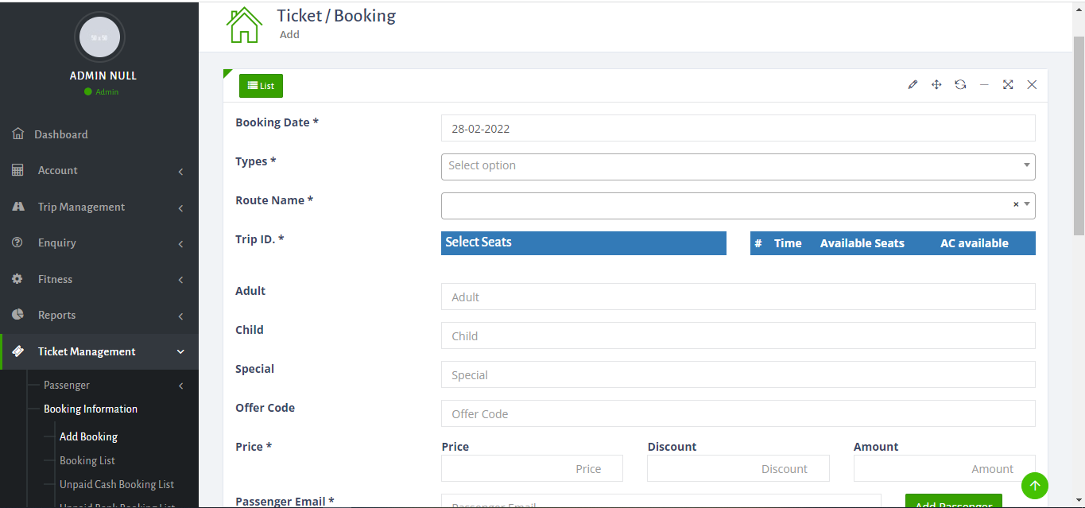Screen dimensions: 1085x508
Task: Switch to Booking List in sidebar
Action: tap(87, 460)
